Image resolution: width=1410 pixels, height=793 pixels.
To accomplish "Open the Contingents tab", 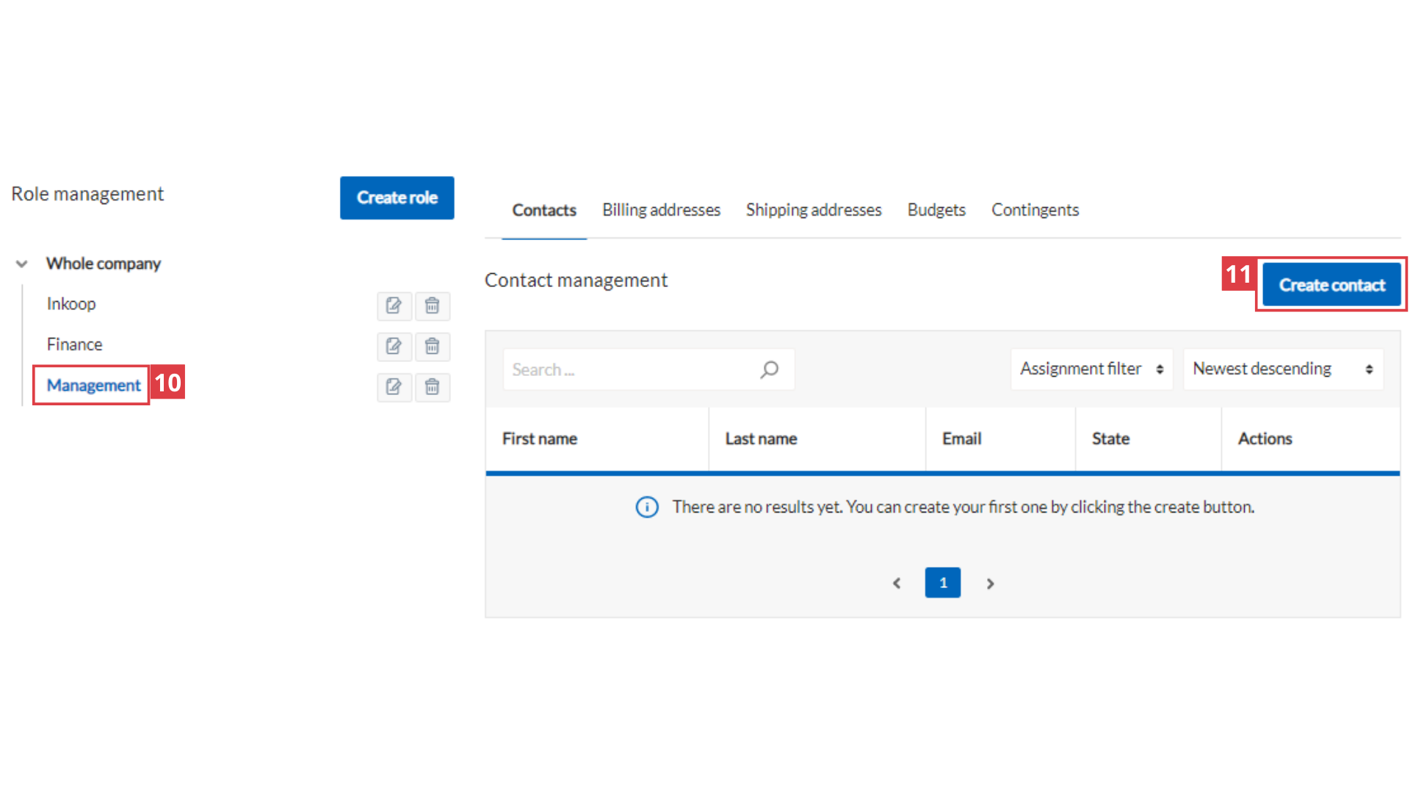I will click(1035, 210).
